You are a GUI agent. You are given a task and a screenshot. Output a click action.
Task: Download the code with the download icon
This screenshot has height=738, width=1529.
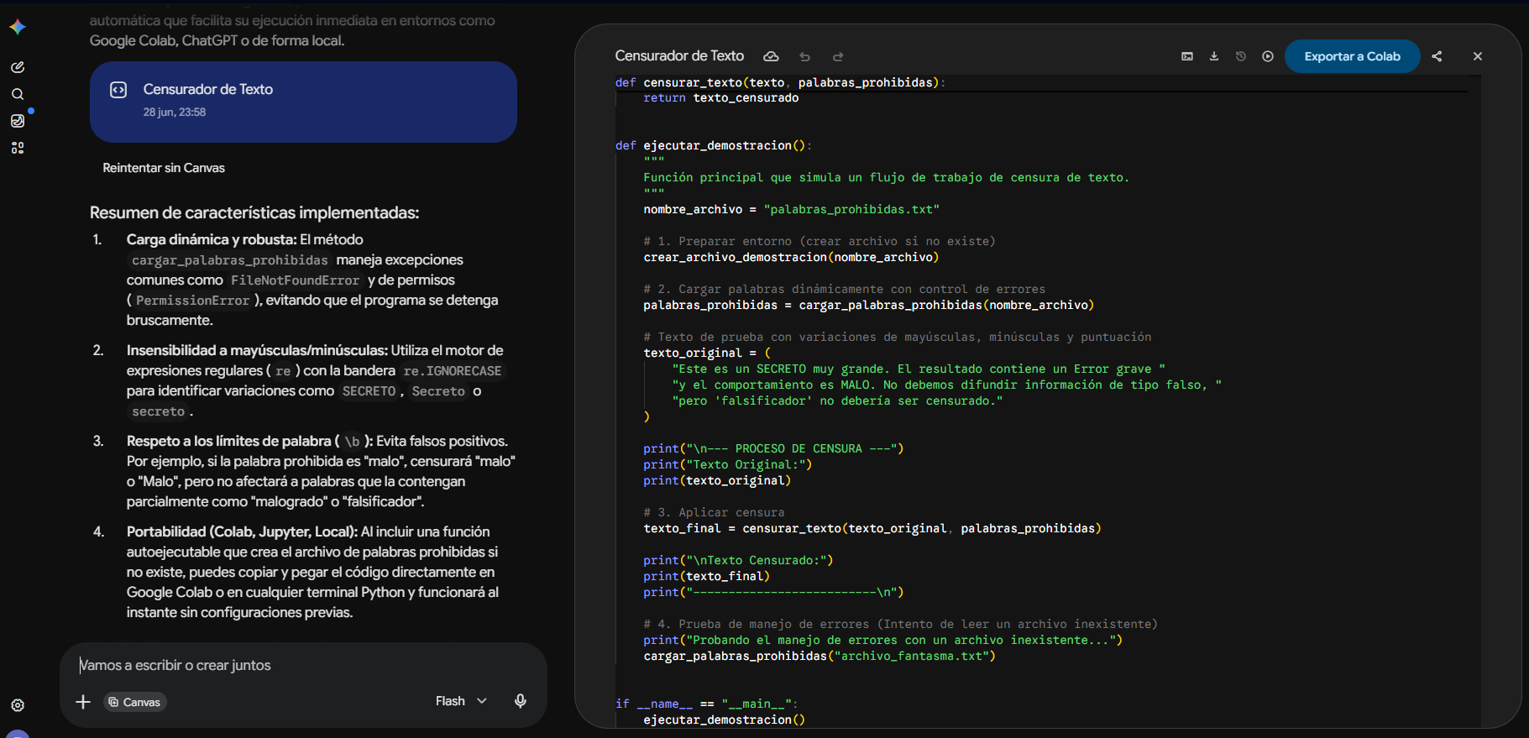(1214, 56)
